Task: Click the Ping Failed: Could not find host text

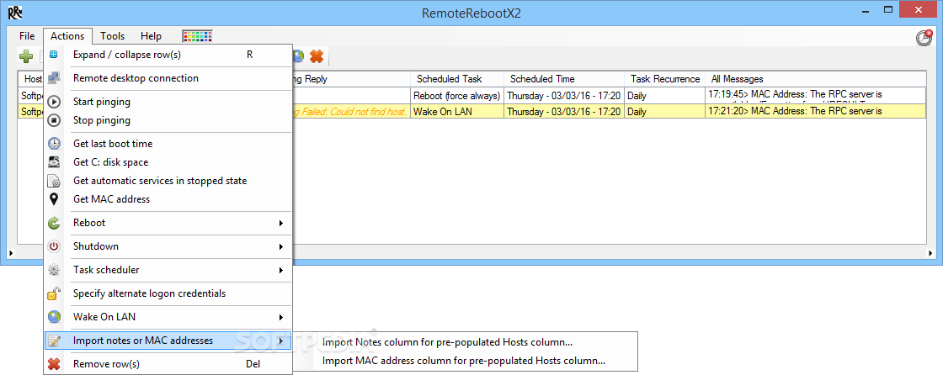Action: (350, 112)
